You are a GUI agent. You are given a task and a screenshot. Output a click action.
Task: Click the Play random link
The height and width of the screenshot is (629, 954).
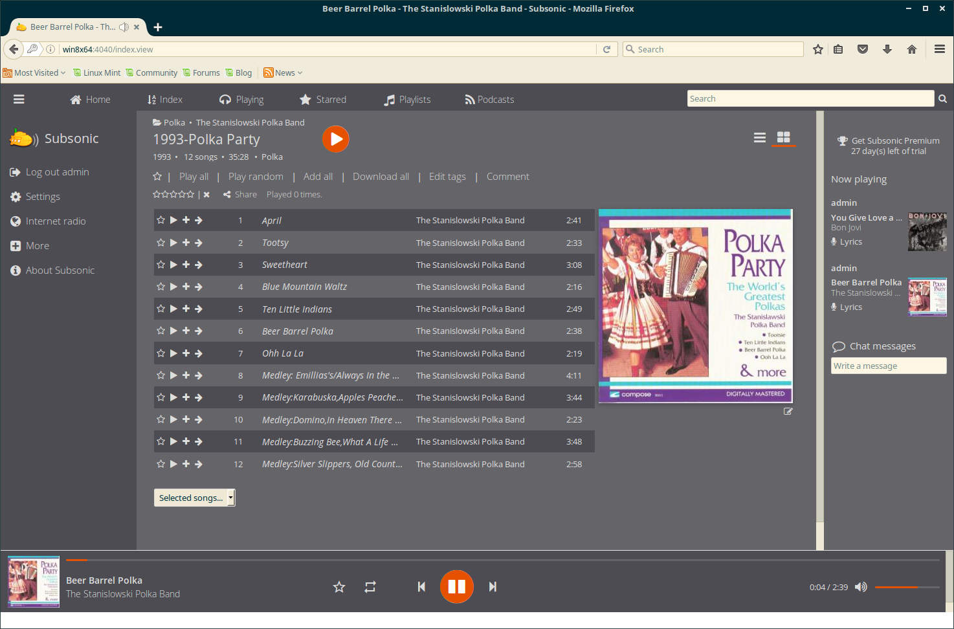click(x=256, y=177)
